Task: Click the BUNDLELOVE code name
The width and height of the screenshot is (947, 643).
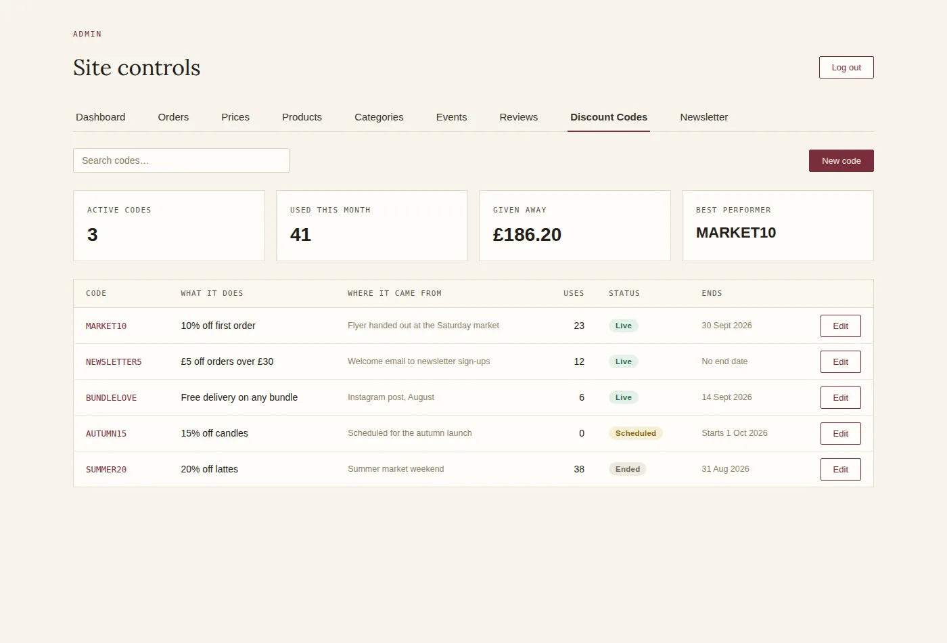Action: point(111,398)
